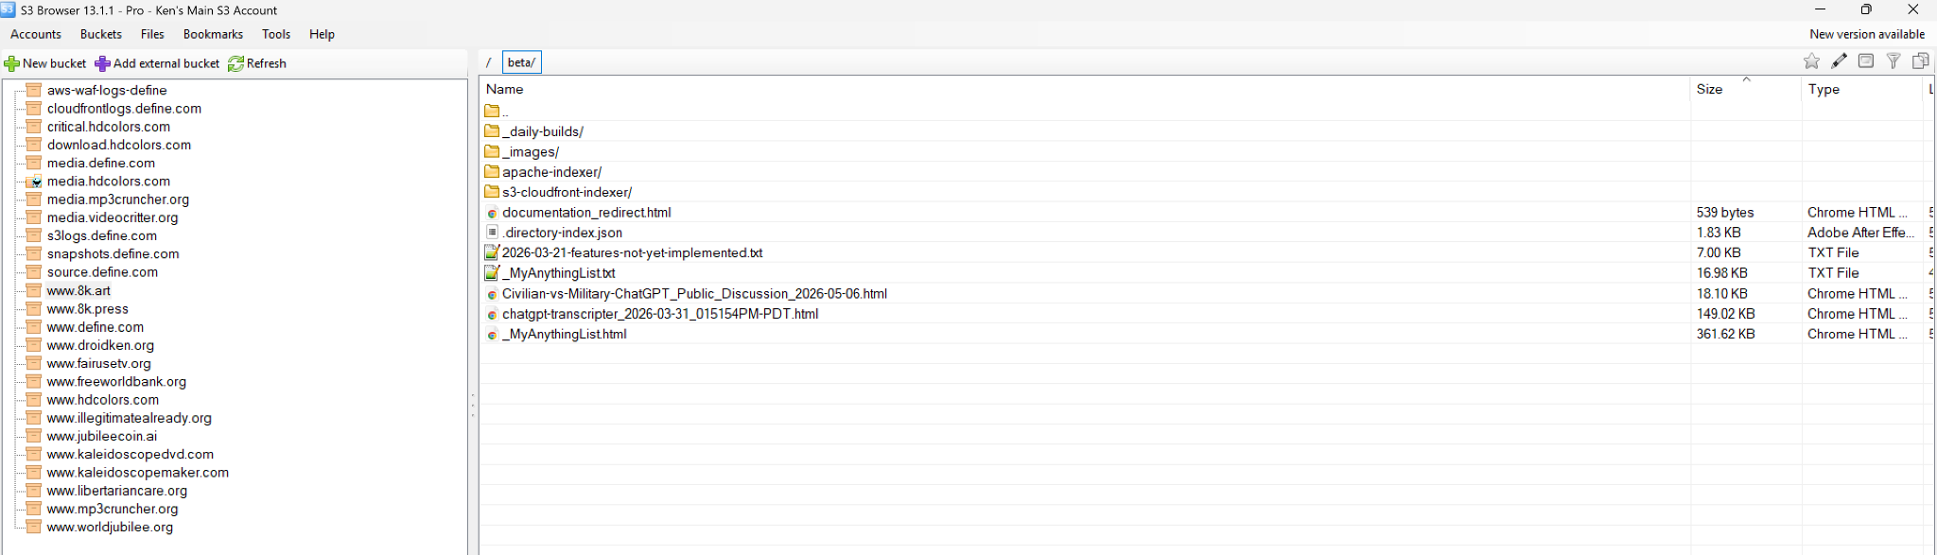Click the New version available link
The width and height of the screenshot is (1937, 555).
click(1867, 34)
